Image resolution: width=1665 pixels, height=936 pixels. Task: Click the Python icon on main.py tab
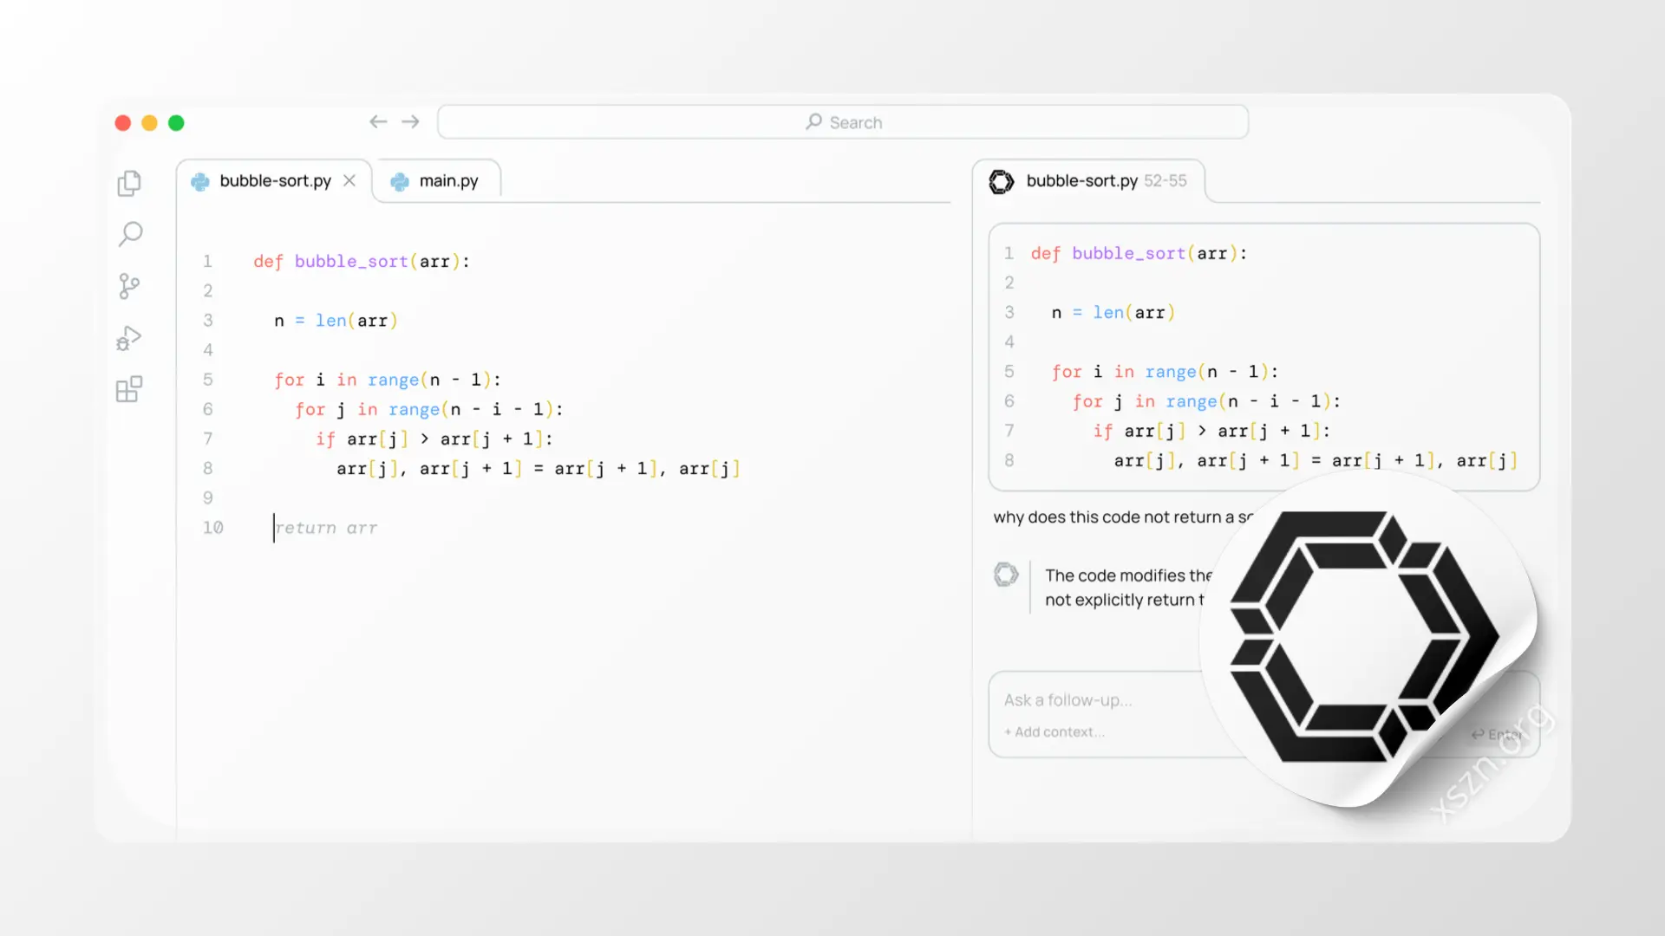pos(400,181)
